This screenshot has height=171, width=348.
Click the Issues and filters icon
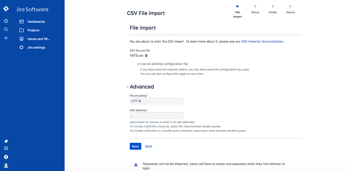click(x=22, y=39)
